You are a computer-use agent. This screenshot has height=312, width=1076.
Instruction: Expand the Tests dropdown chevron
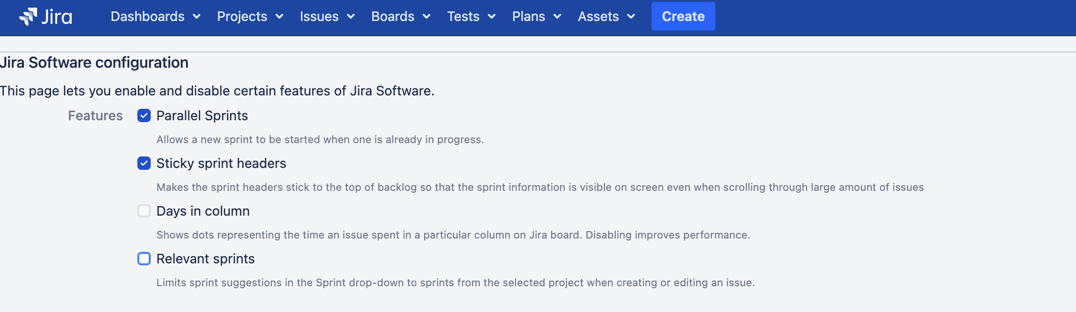[492, 17]
